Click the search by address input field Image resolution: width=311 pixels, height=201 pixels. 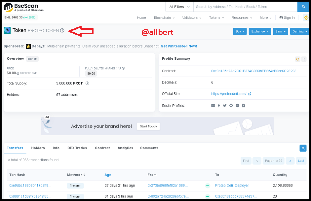(x=245, y=7)
